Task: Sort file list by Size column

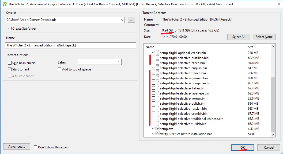Action: pyautogui.click(x=256, y=47)
